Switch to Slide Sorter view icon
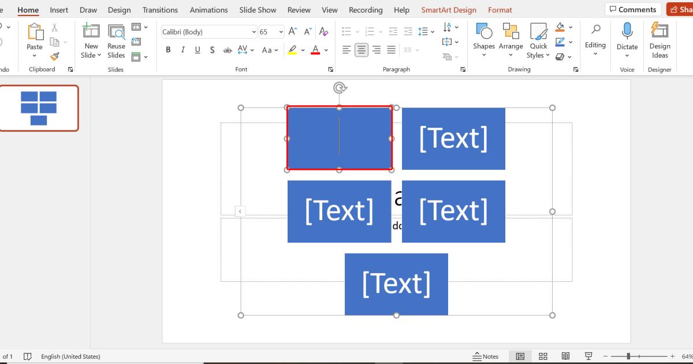Screen dimensions: 693x364 [543, 356]
